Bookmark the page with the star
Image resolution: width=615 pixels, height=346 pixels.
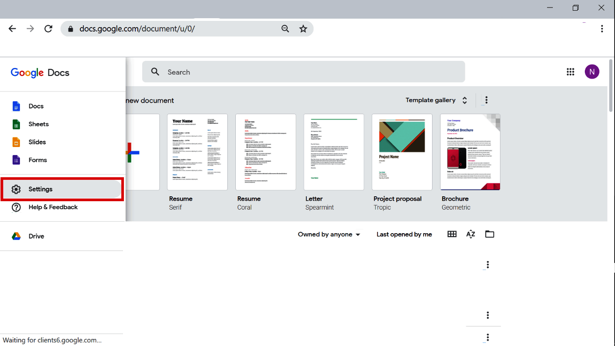click(x=303, y=28)
